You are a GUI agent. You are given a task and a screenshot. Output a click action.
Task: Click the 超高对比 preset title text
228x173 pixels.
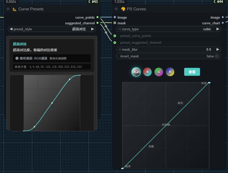click(x=20, y=44)
